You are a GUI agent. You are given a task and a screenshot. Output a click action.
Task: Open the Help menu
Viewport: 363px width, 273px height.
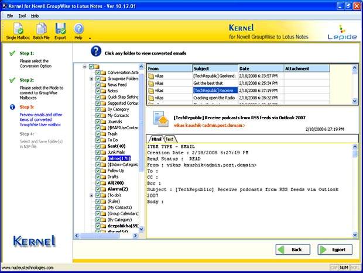coord(35,16)
